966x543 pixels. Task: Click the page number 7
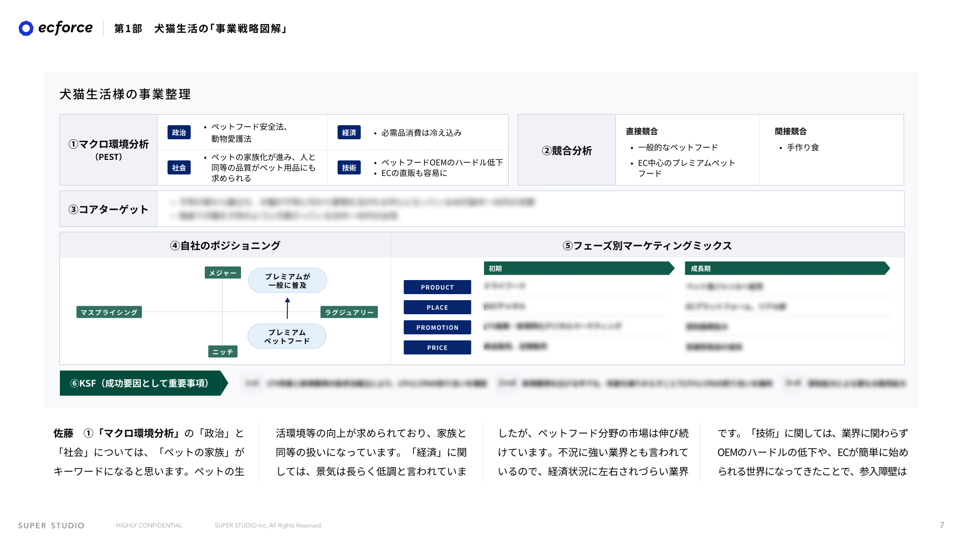[x=942, y=525]
